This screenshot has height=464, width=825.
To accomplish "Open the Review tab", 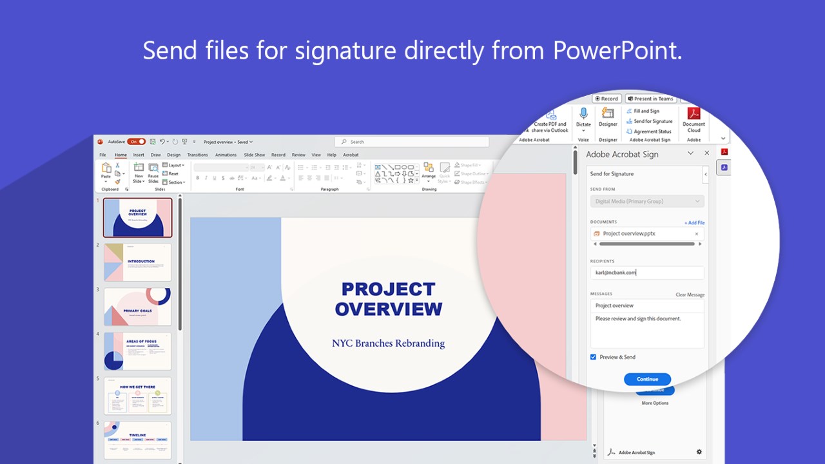I will [298, 155].
